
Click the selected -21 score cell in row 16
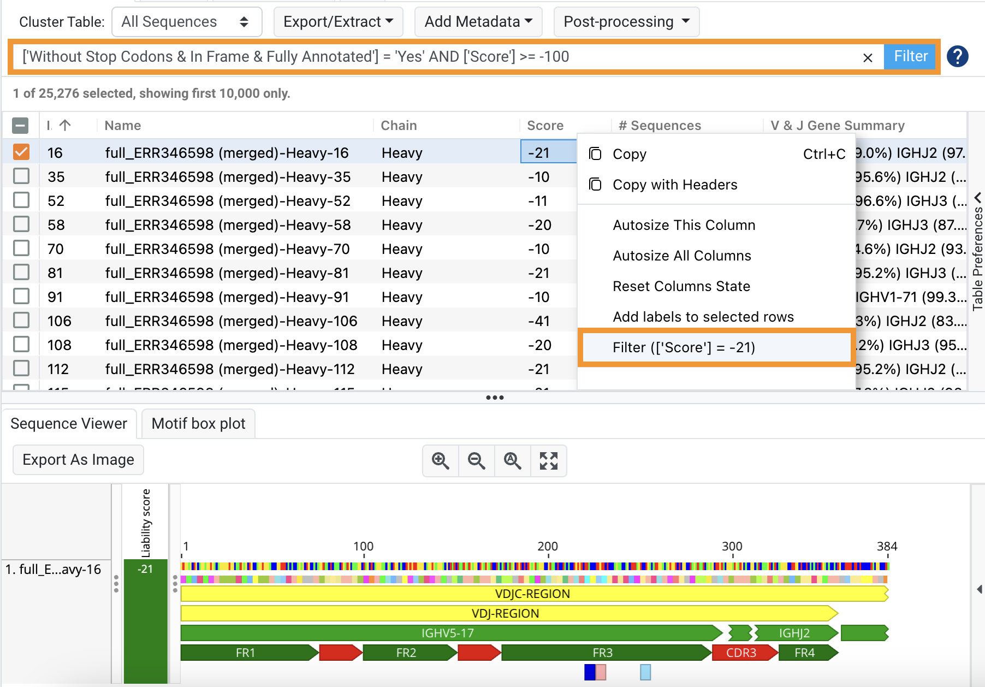[548, 152]
